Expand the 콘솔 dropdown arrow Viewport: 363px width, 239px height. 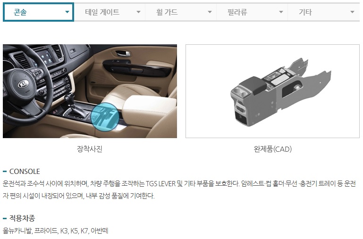pos(67,12)
